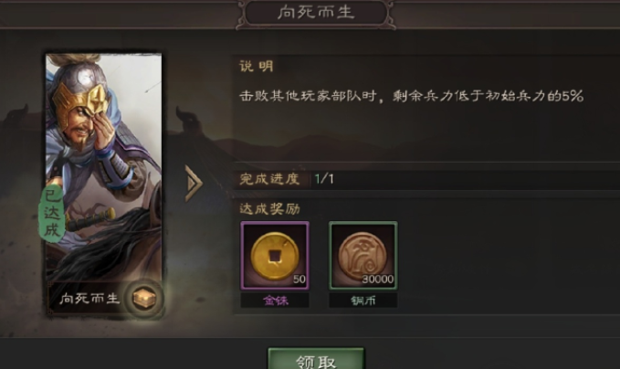Click the 完成进度 progress bar showing 1/1
620x369 pixels.
tap(426, 179)
